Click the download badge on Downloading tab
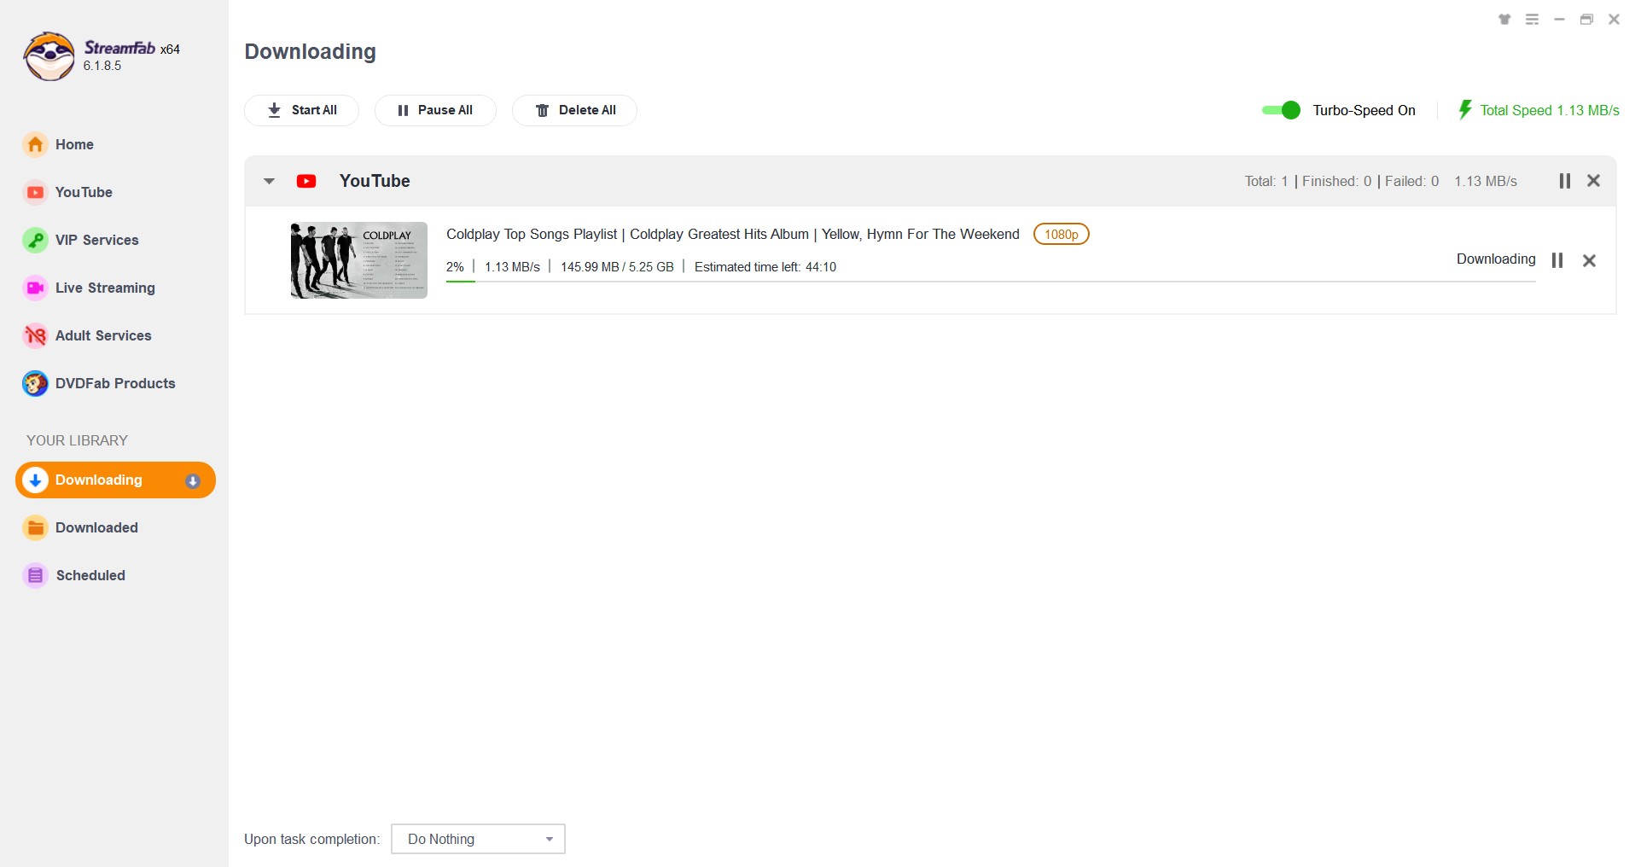 (193, 481)
